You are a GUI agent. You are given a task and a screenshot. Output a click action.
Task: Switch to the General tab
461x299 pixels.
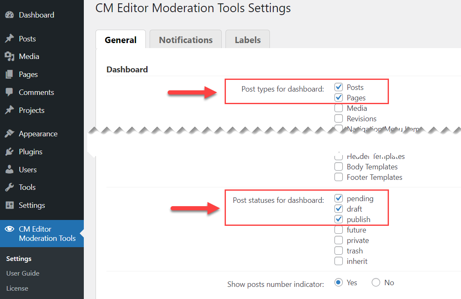(x=121, y=40)
